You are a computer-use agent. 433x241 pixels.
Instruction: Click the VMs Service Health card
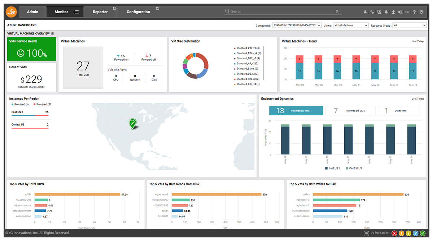(32, 49)
